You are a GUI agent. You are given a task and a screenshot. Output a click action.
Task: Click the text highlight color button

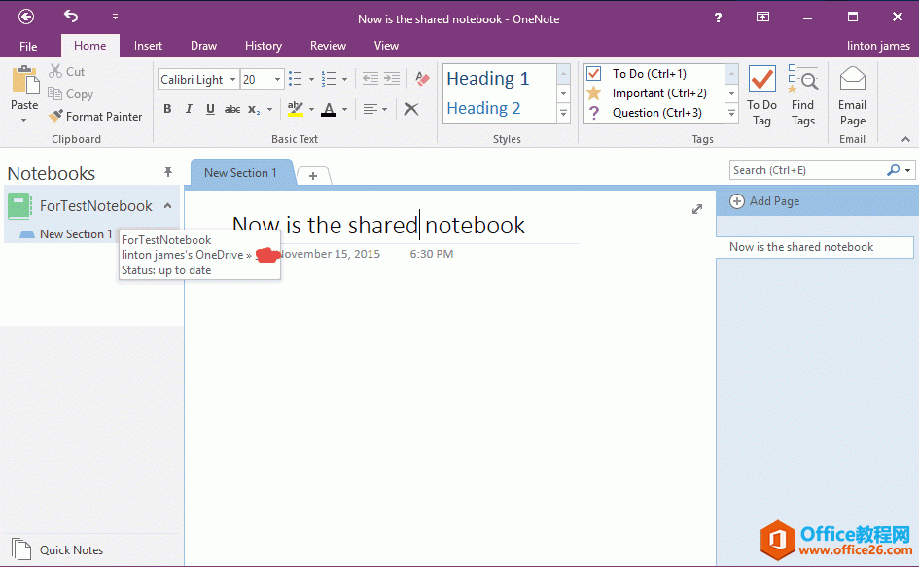tap(295, 109)
